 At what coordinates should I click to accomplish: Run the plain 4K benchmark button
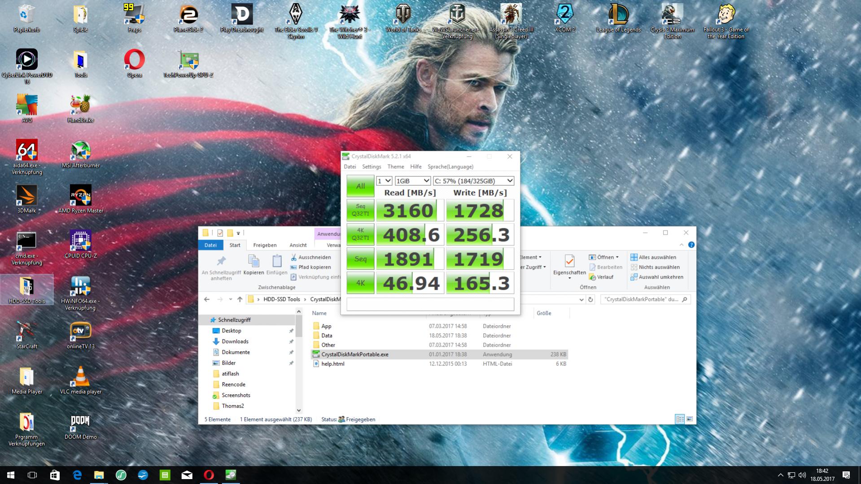(x=360, y=283)
